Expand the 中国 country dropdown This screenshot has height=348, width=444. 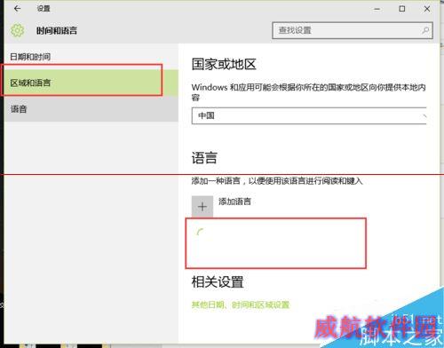[309, 115]
